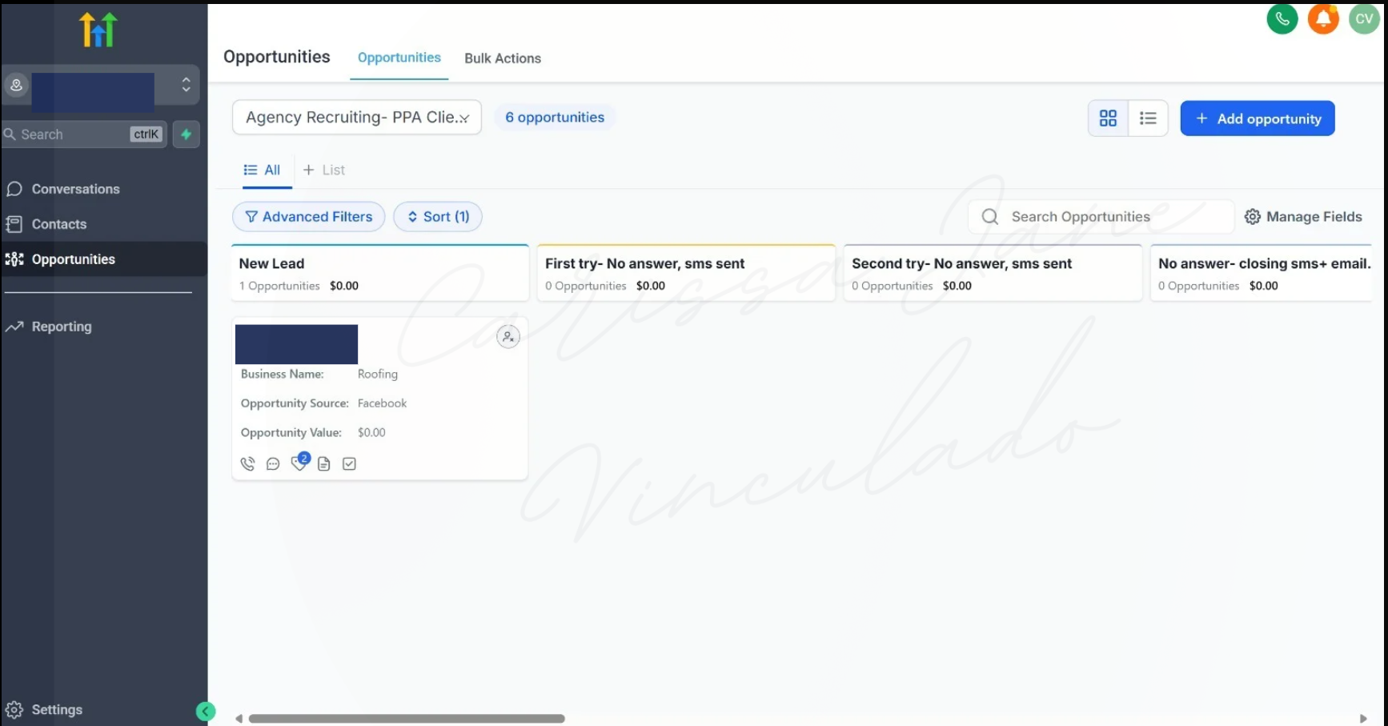Click the Add opportunity button
Image resolution: width=1388 pixels, height=726 pixels.
(1258, 118)
